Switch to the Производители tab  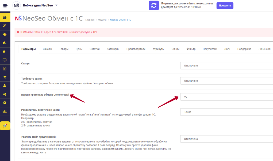click(x=136, y=49)
